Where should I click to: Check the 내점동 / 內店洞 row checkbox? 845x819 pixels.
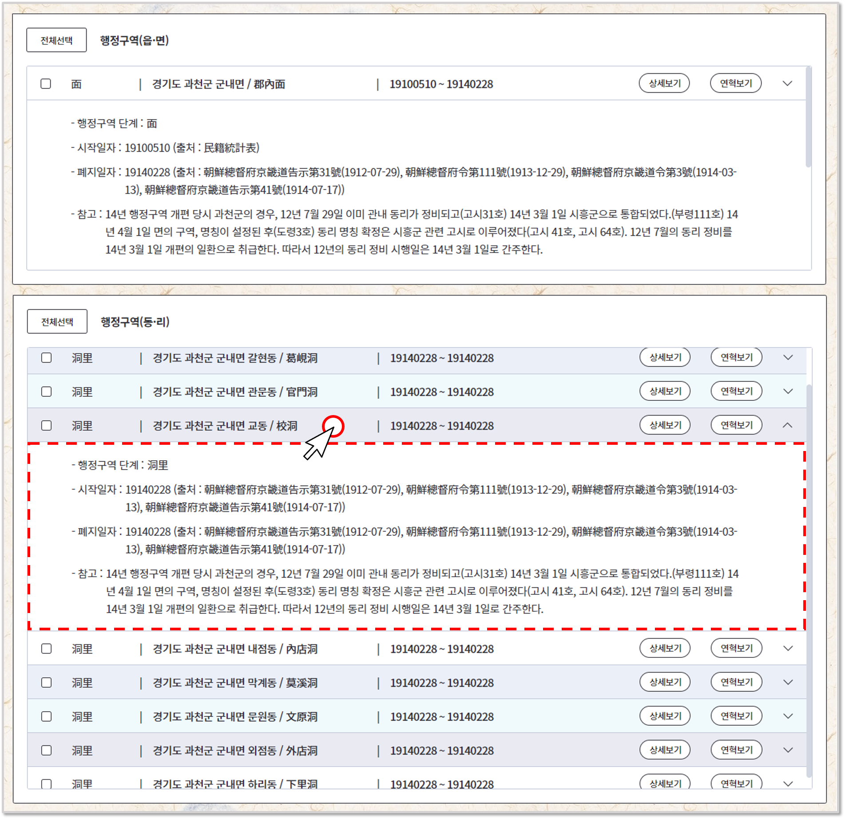point(46,649)
